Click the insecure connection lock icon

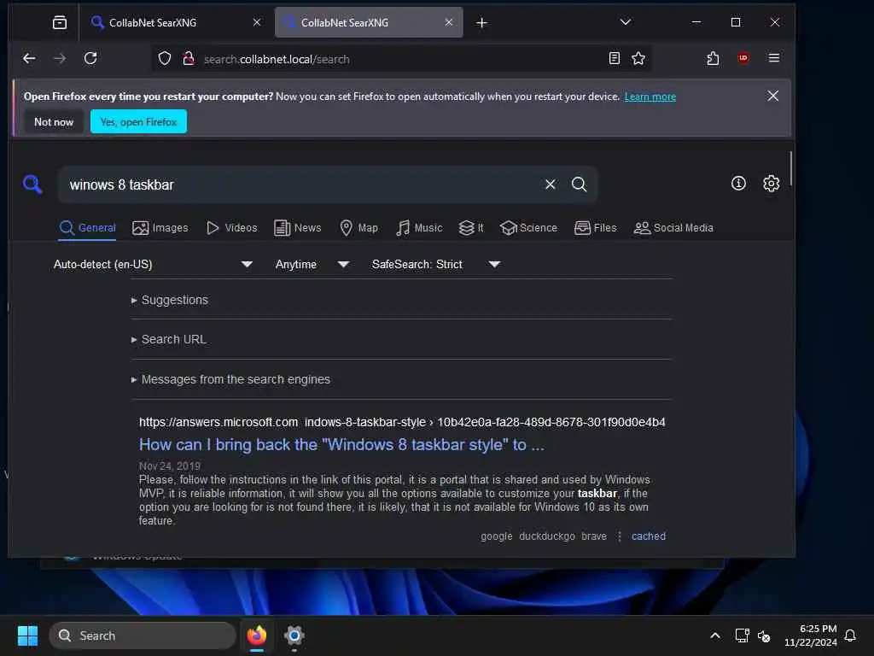[189, 59]
